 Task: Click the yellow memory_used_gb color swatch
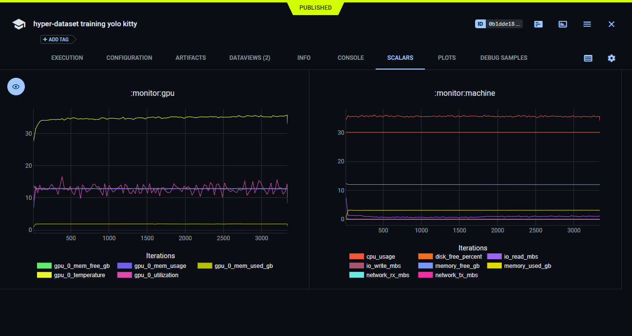496,265
